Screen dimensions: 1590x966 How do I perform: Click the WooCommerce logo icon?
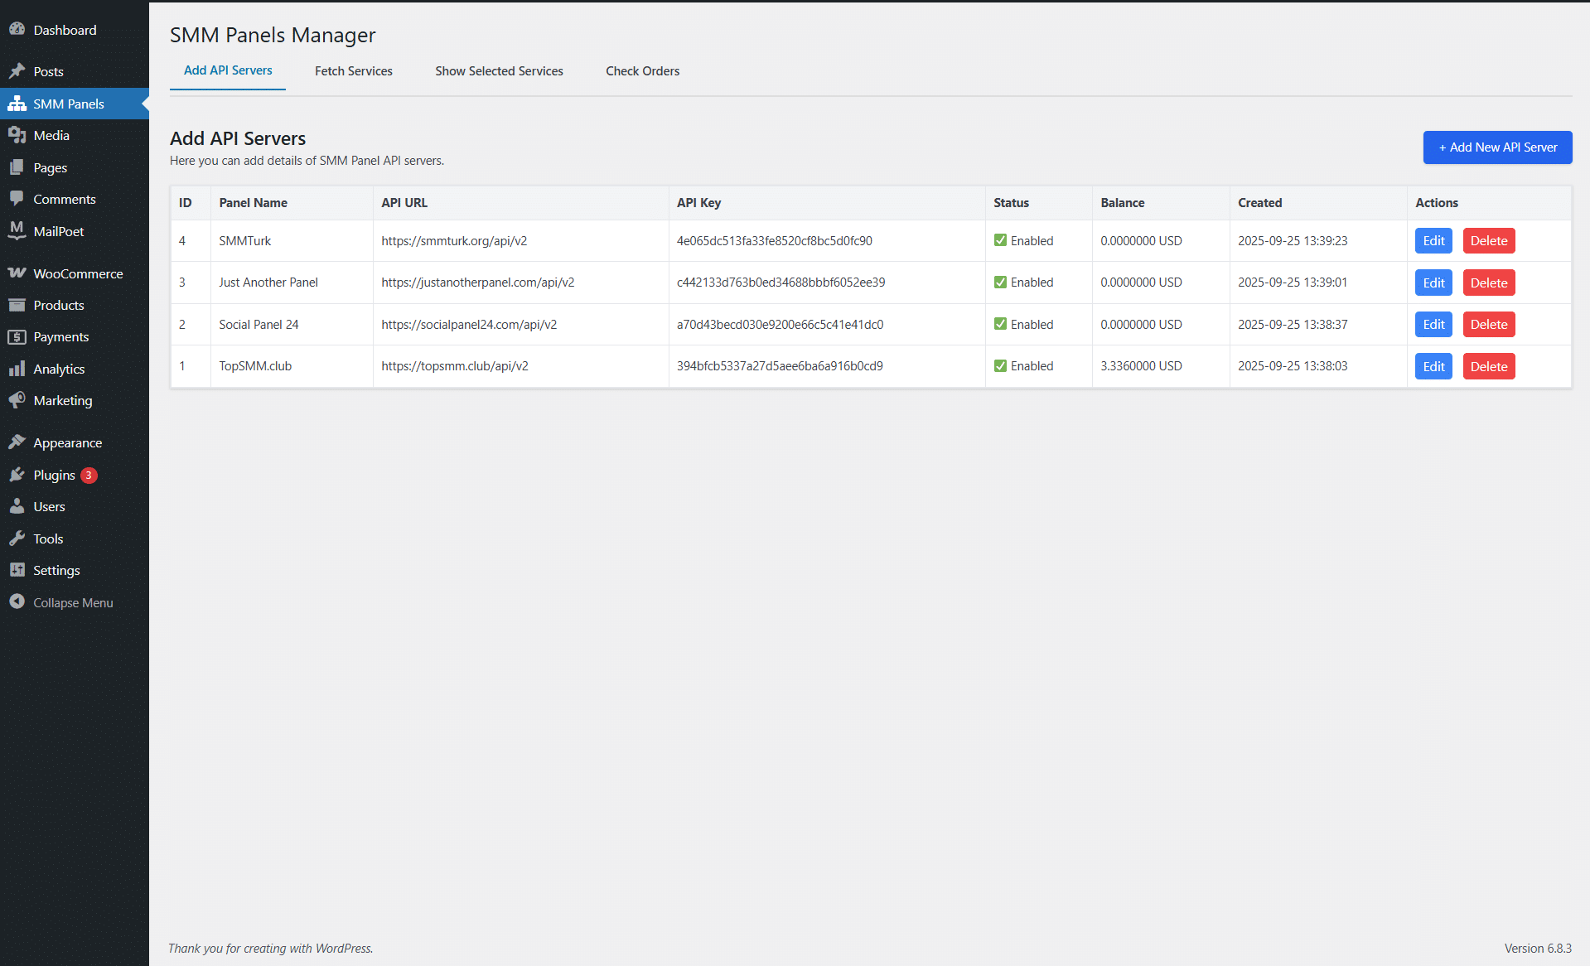tap(17, 273)
